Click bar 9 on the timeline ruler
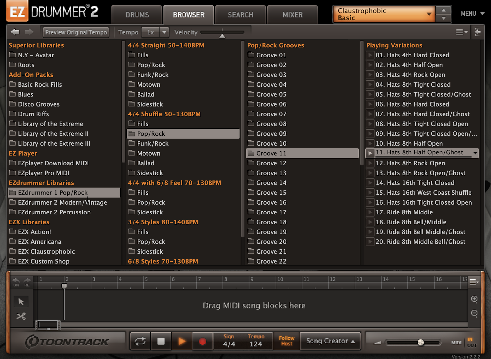The image size is (491, 359). point(252,279)
